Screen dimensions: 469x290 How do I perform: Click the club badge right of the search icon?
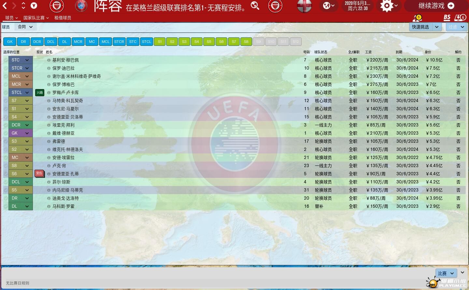[275, 6]
